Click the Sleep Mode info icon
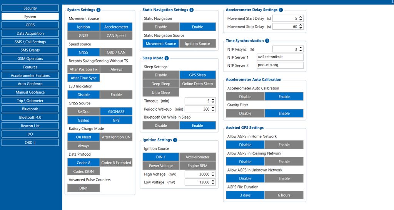The width and height of the screenshot is (394, 210). (167, 58)
